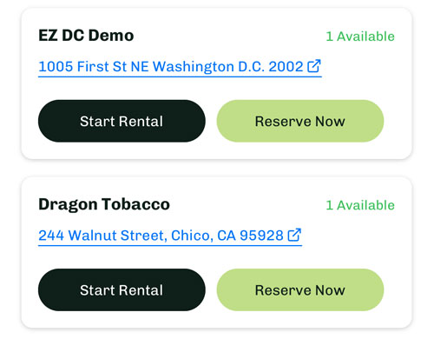Viewport: 434px width, 359px height.
Task: Select the Dragon Tobacco location card
Action: click(216, 252)
